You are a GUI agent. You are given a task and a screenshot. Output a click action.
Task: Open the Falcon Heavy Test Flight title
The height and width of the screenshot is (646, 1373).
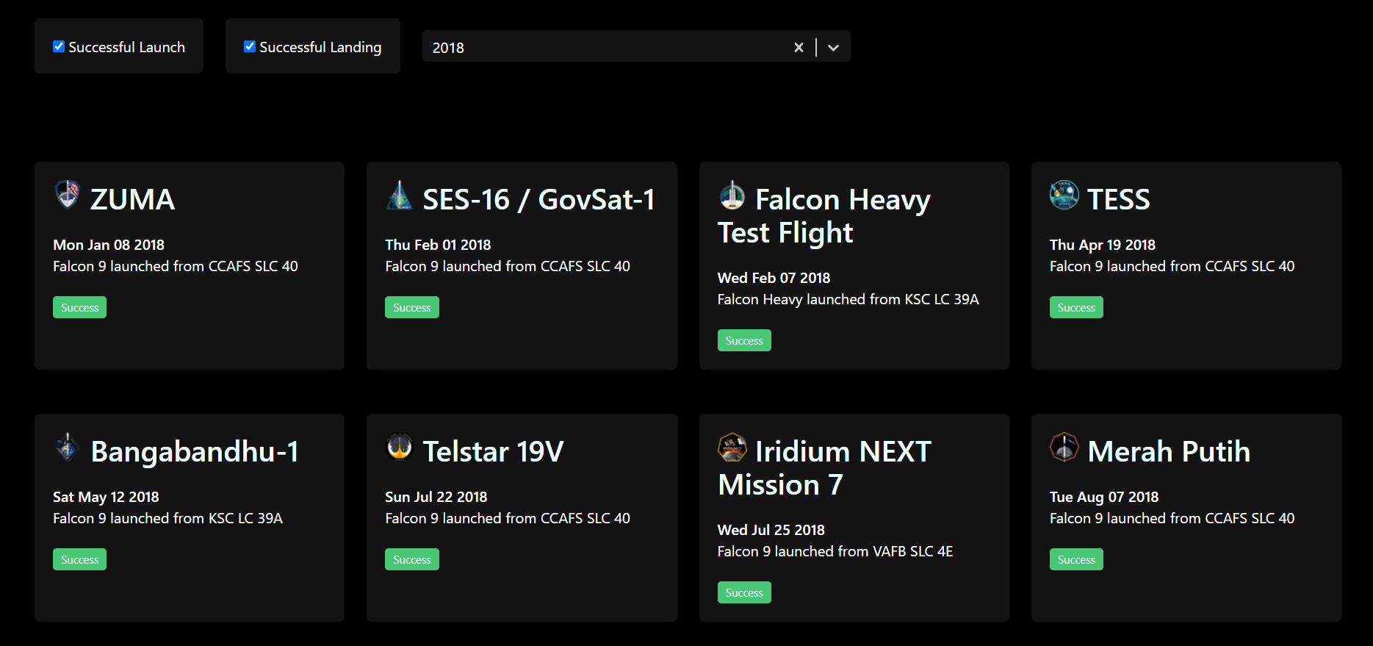point(824,216)
